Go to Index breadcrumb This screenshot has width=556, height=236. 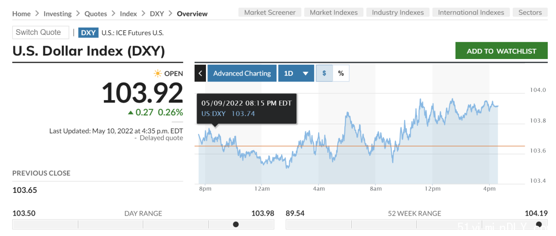coord(128,14)
